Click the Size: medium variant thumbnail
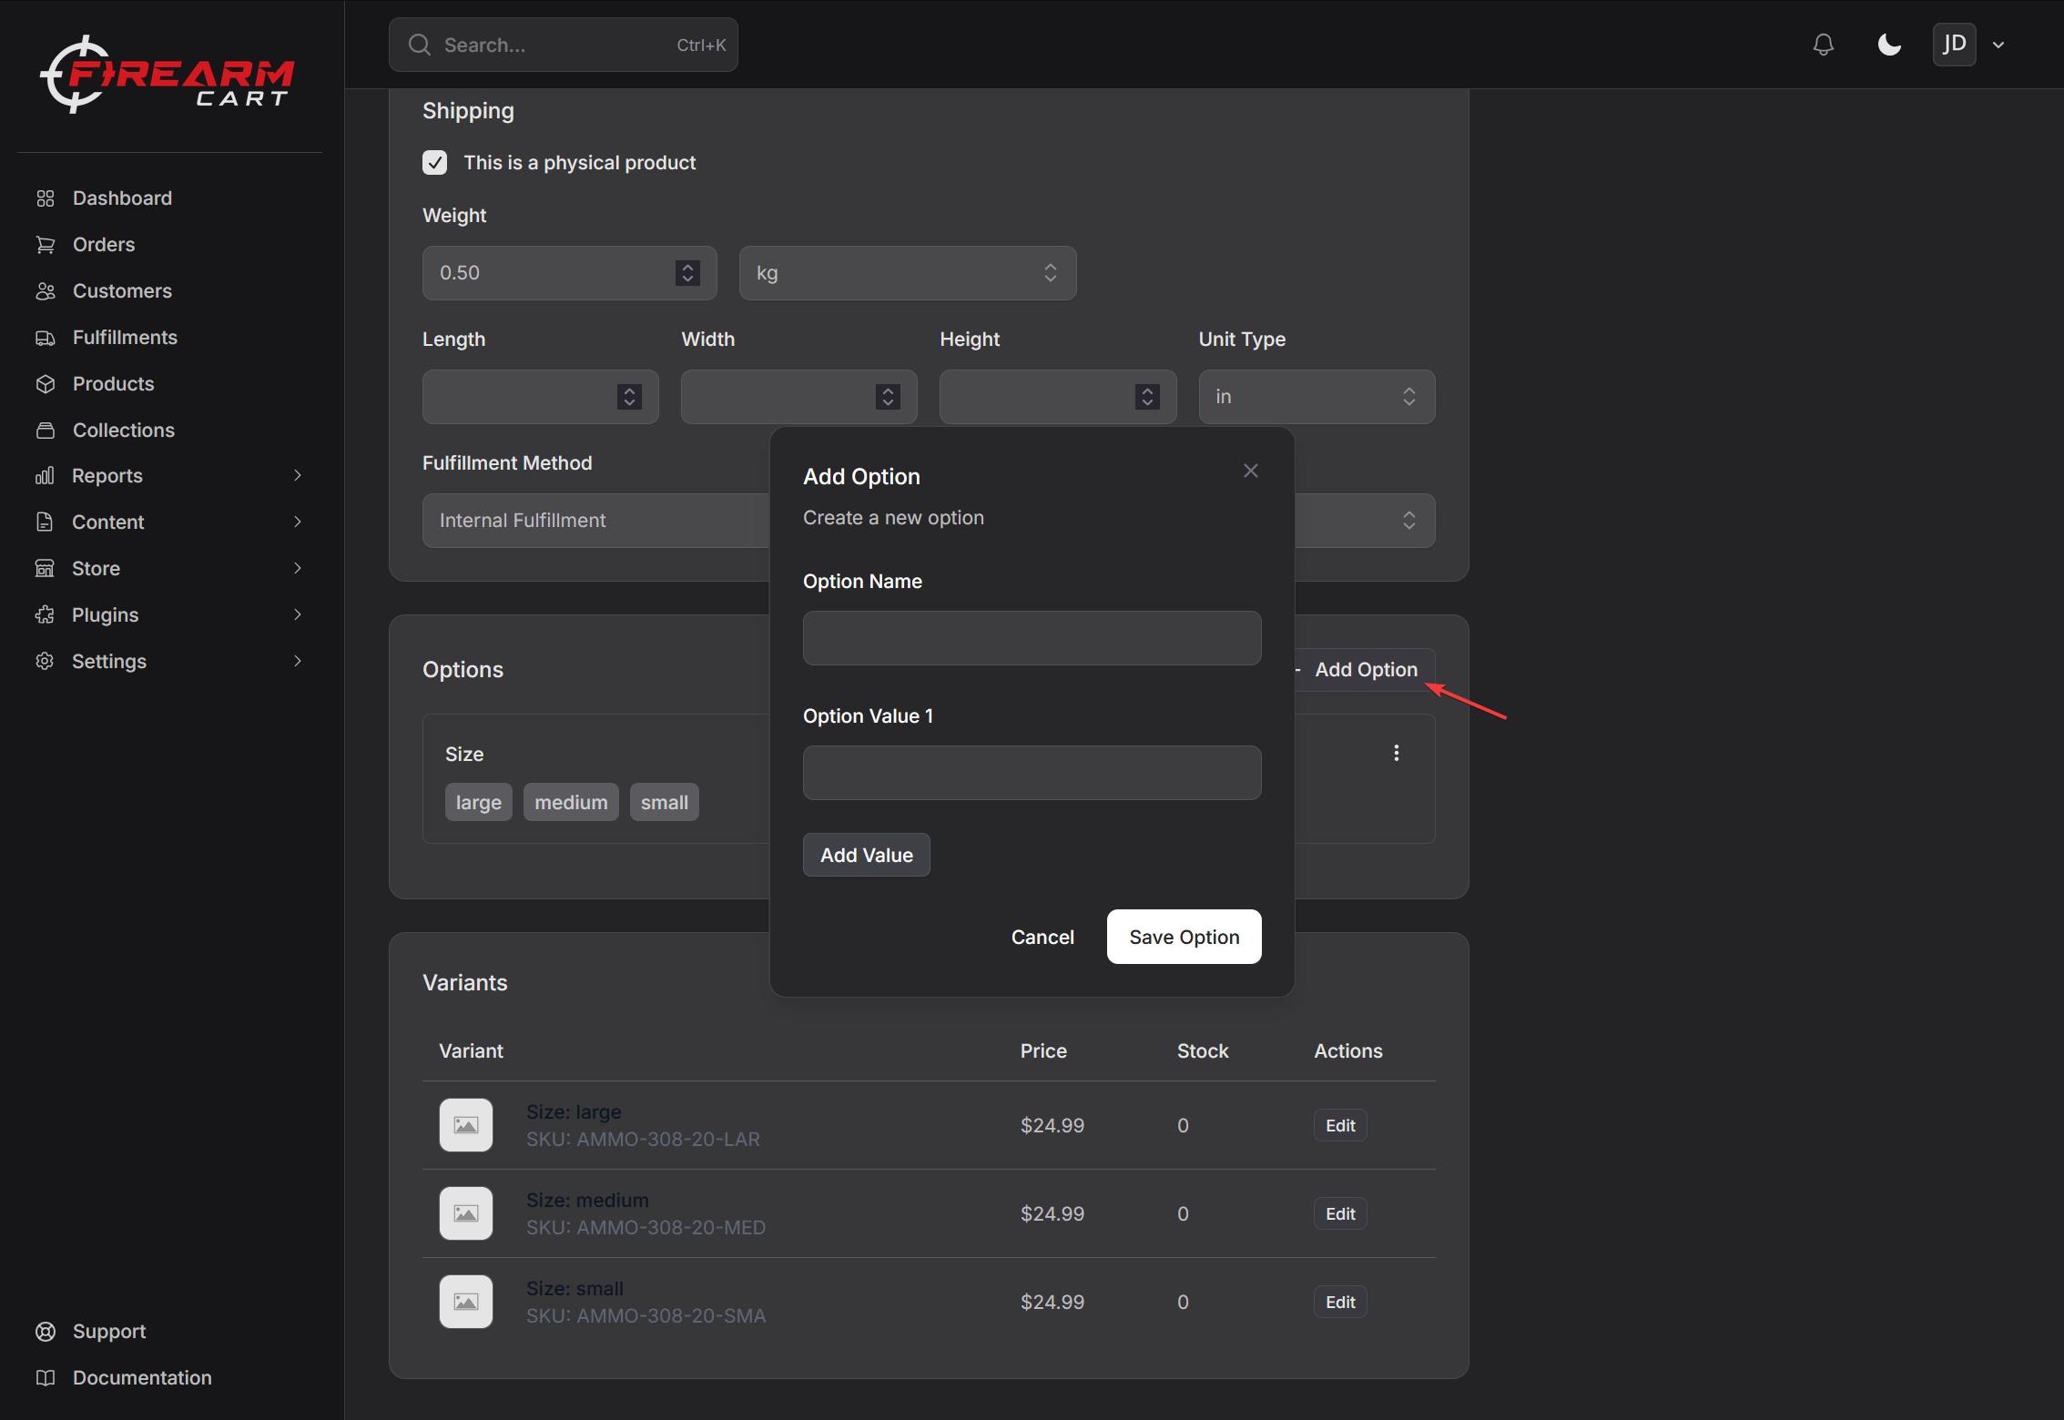This screenshot has height=1420, width=2064. [x=466, y=1213]
